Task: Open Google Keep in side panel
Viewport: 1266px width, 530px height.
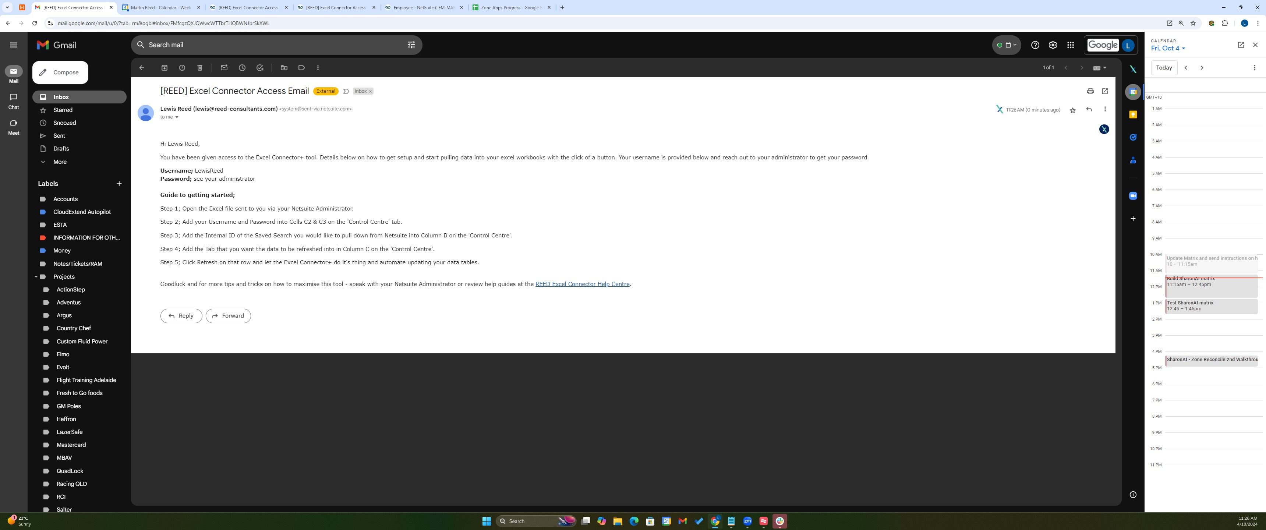Action: tap(1133, 114)
